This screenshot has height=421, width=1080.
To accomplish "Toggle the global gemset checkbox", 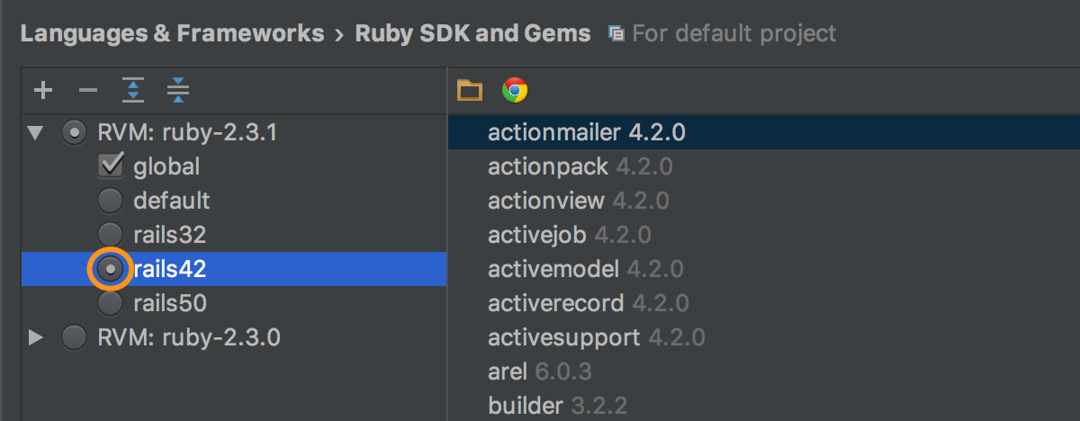I will pyautogui.click(x=111, y=166).
